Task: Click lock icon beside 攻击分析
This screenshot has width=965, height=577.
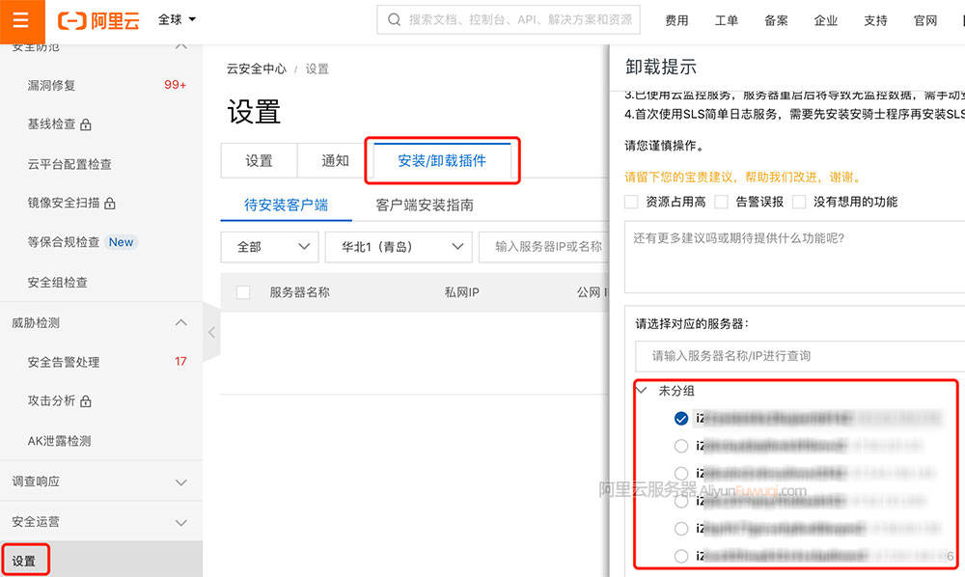Action: [x=86, y=401]
